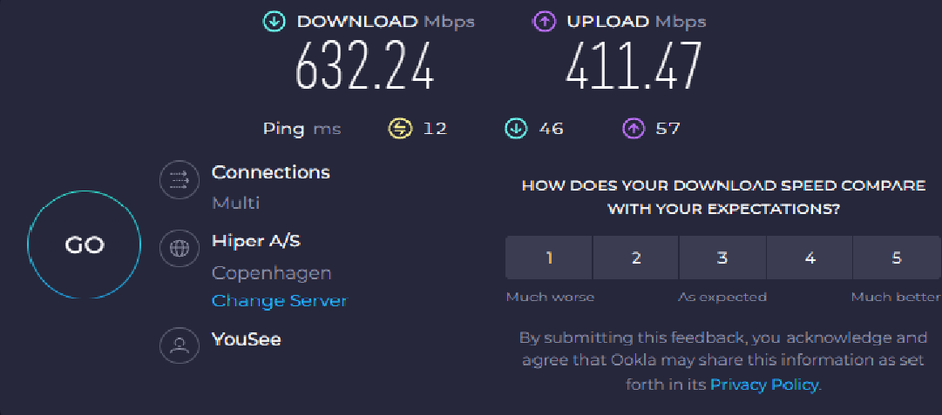Click the yellow idle ping icon

pyautogui.click(x=399, y=129)
